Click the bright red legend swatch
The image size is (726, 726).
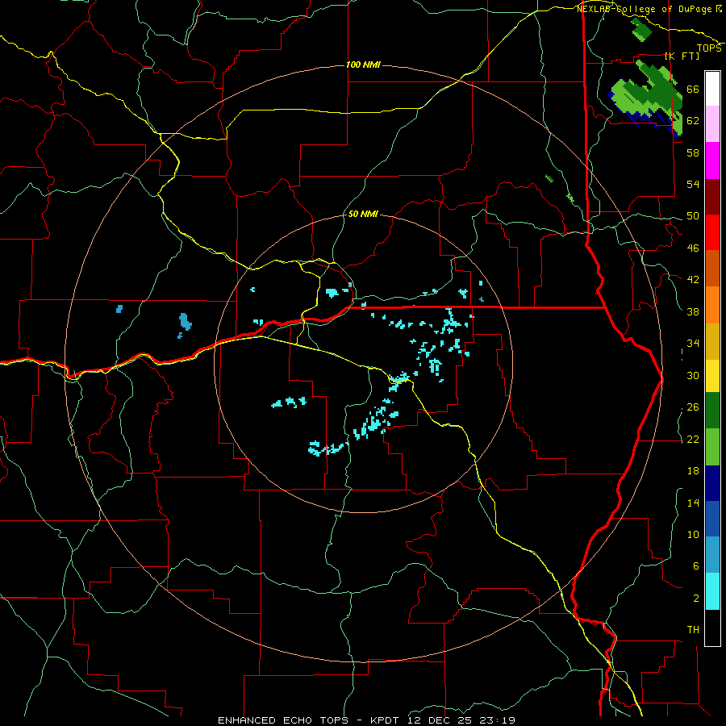(x=712, y=232)
